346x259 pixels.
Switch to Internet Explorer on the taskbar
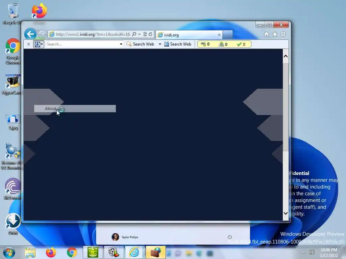pyautogui.click(x=134, y=252)
